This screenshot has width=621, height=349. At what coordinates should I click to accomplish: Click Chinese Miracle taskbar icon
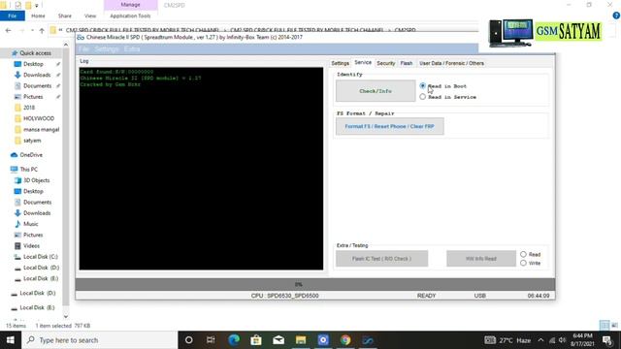coord(368,340)
